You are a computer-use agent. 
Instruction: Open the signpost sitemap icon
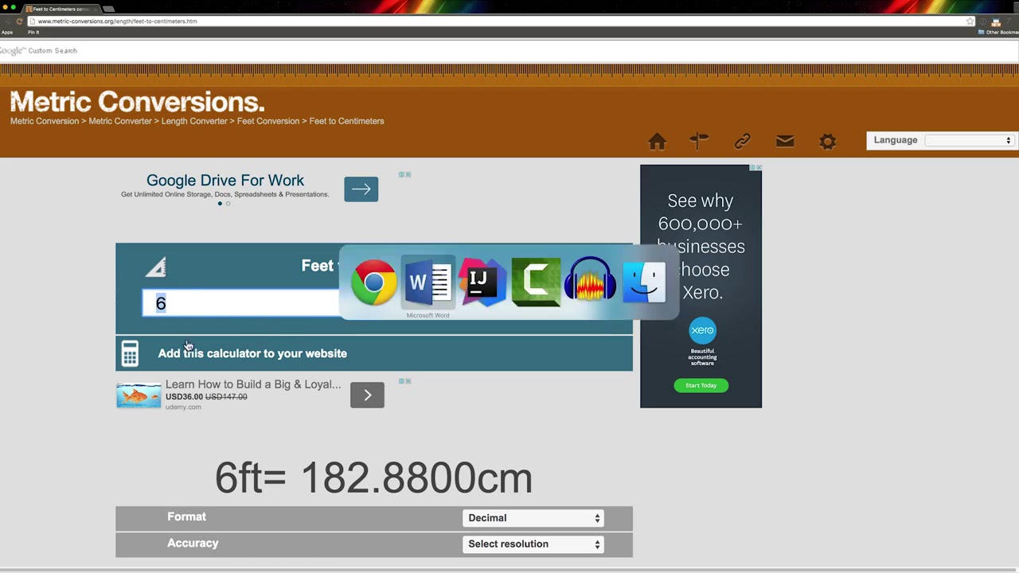(699, 141)
